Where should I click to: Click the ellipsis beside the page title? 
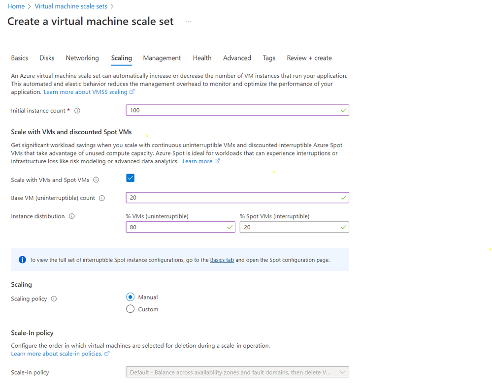tap(188, 22)
